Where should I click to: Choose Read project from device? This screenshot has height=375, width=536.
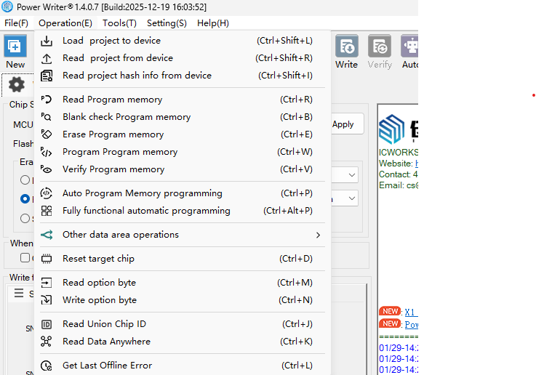117,58
